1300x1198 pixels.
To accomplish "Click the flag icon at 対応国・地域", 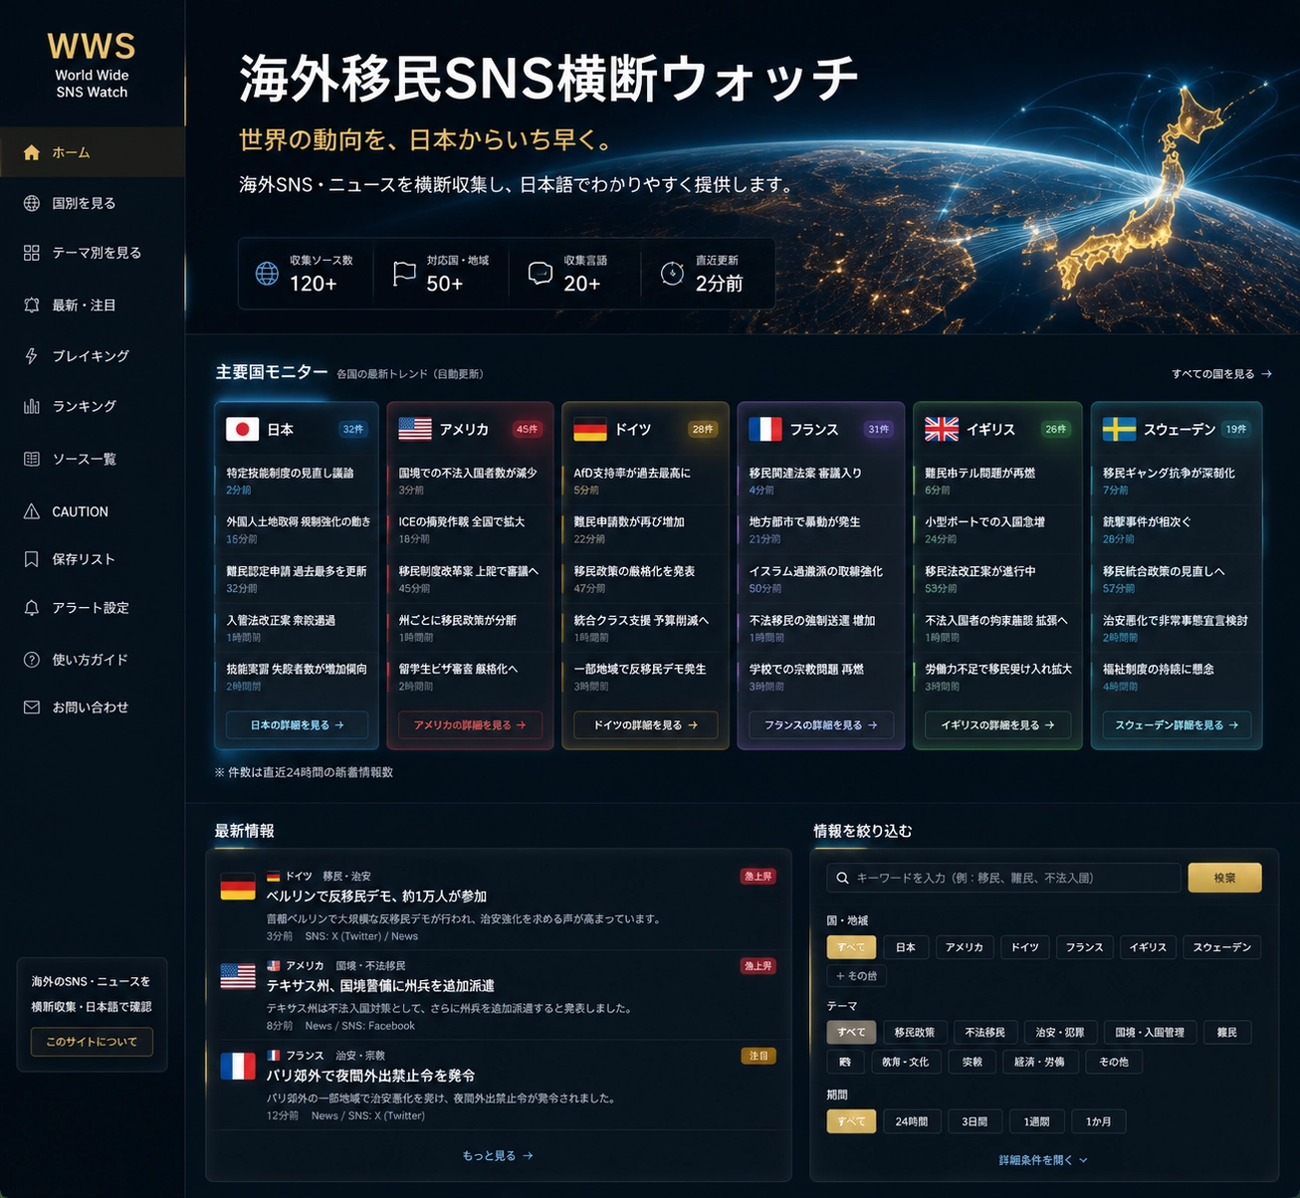I will 404,273.
